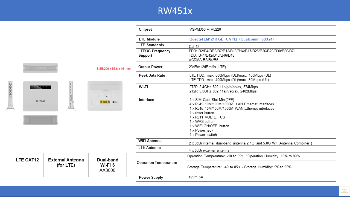Click the LTE CAT12 feature caption
Screen dimensions: 350x197
point(27,160)
